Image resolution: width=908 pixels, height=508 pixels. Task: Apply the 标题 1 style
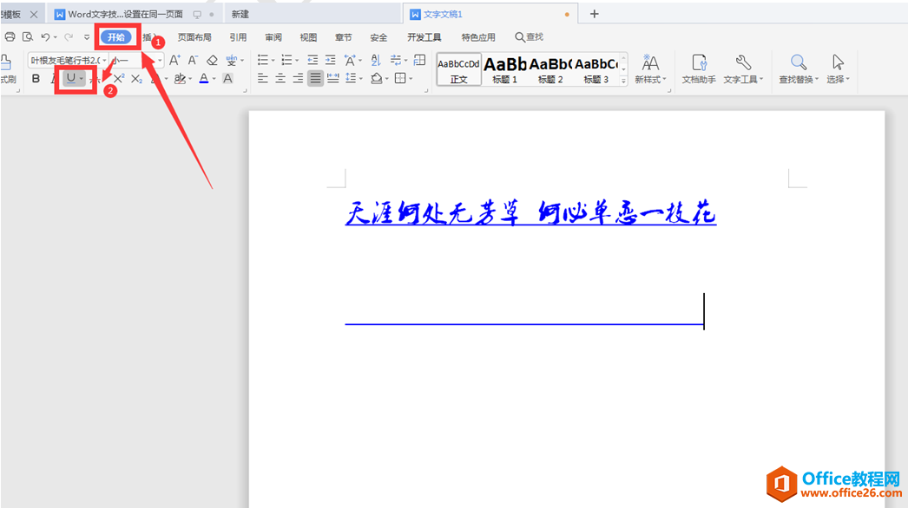point(504,68)
